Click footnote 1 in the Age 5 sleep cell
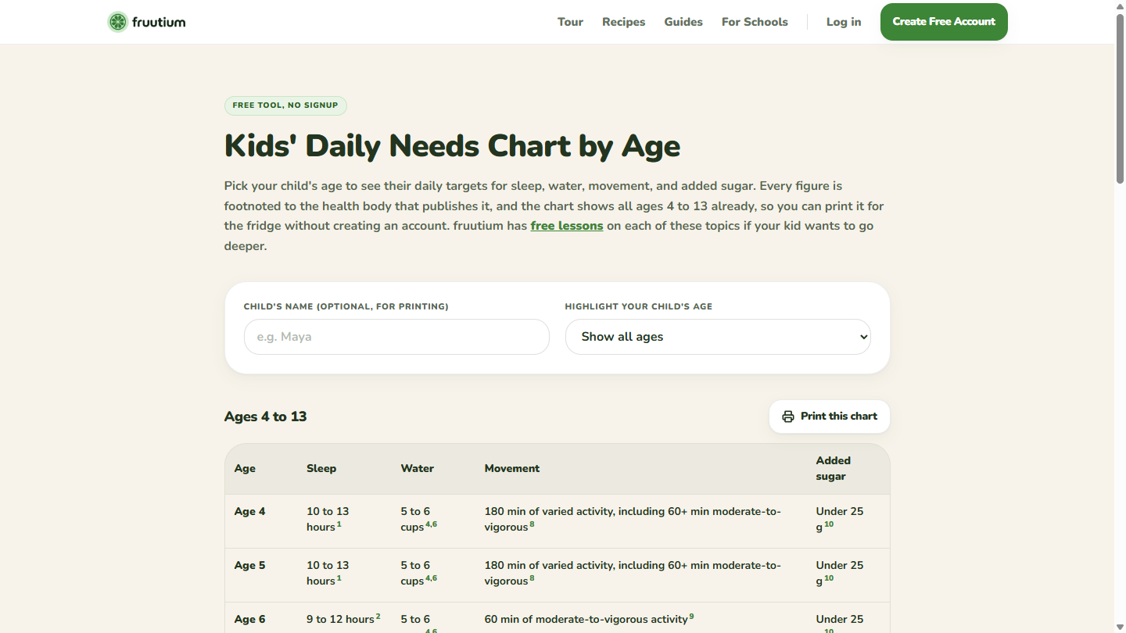Viewport: 1126px width, 633px height. point(339,578)
